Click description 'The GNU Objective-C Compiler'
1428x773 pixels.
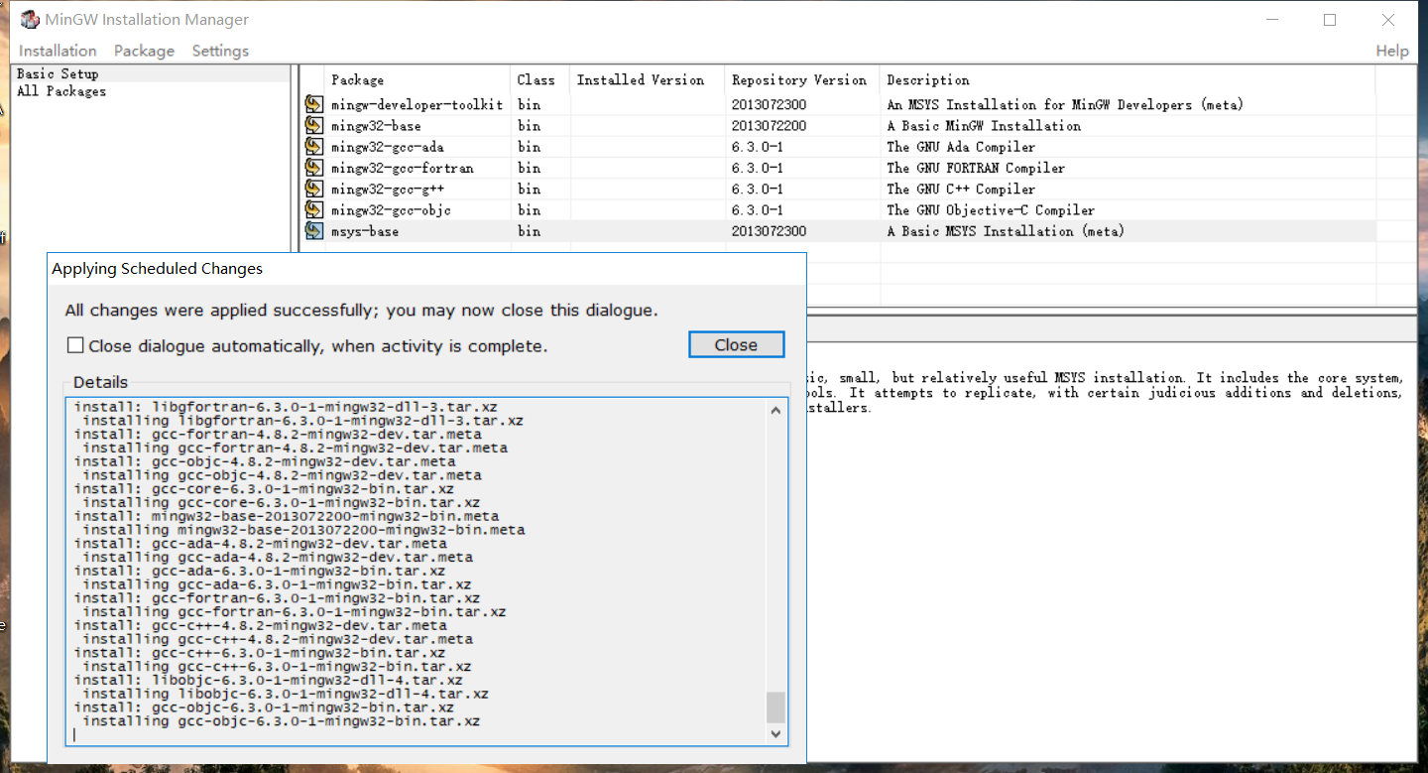[991, 210]
